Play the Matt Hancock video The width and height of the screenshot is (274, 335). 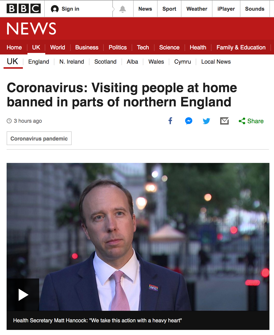coord(23,295)
